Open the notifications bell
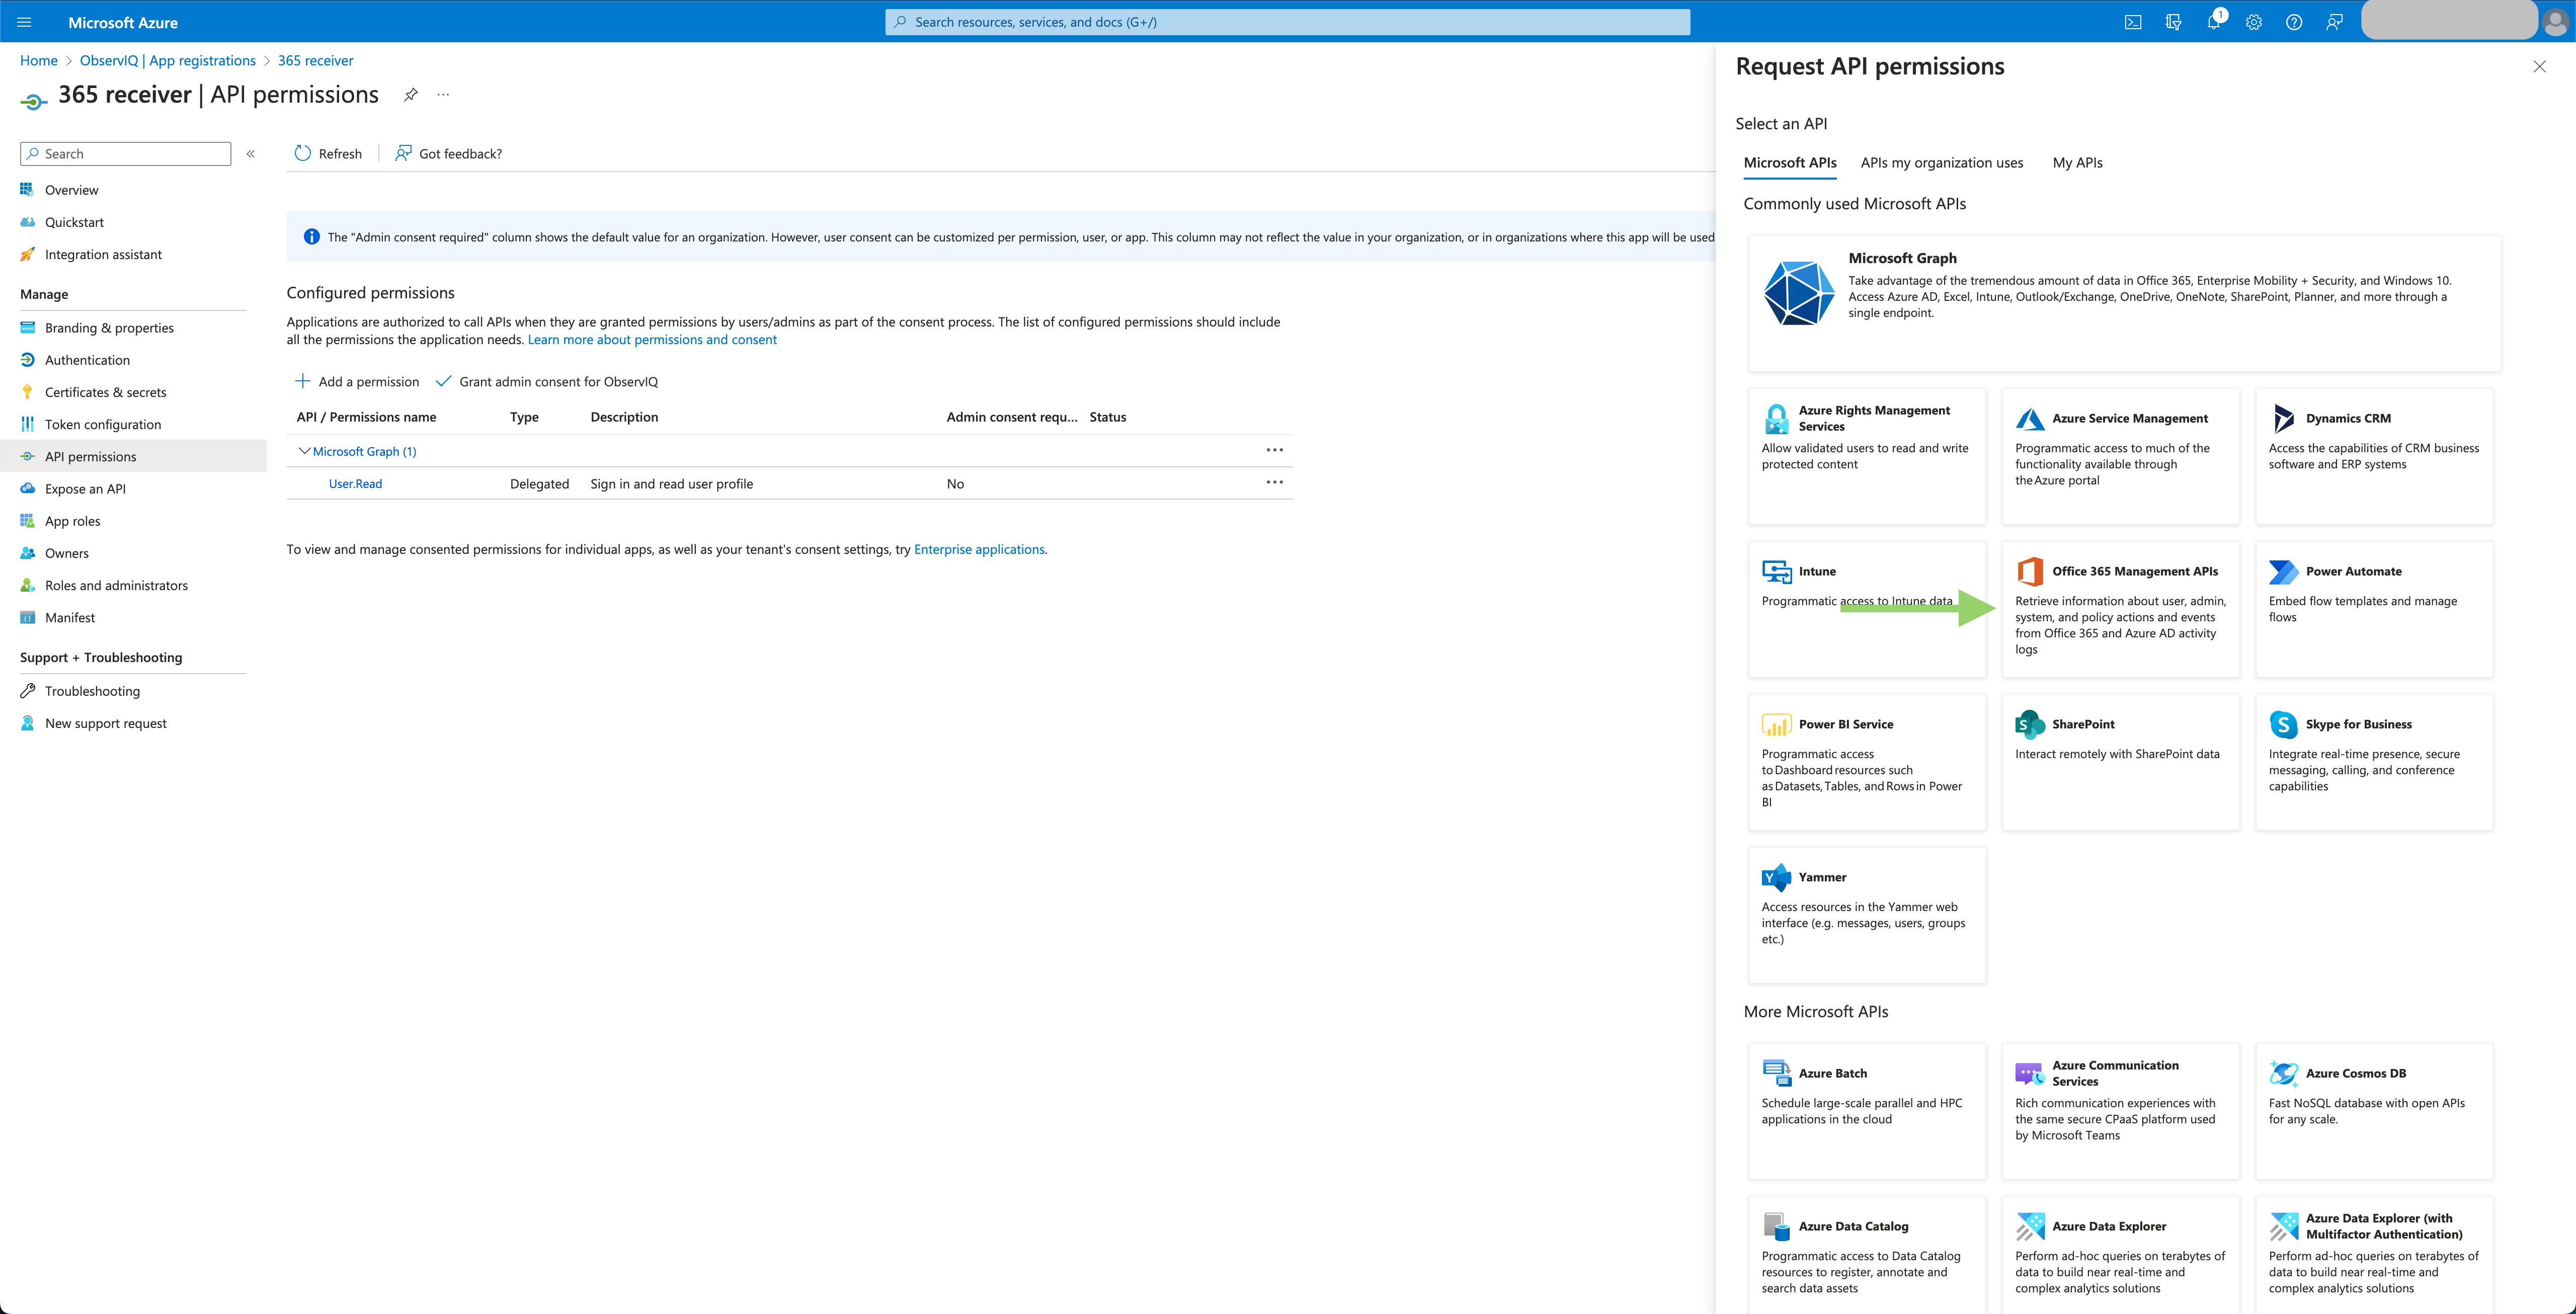The width and height of the screenshot is (2576, 1314). click(2213, 21)
